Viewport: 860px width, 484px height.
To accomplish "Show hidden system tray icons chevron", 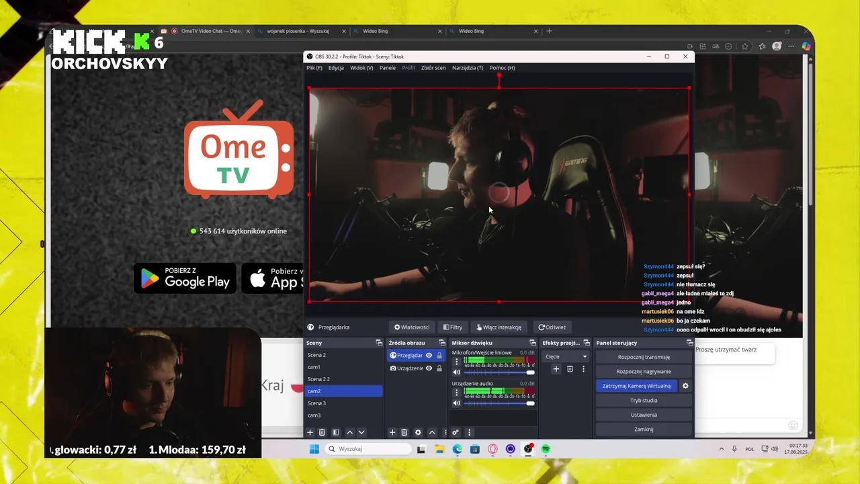I will [722, 449].
